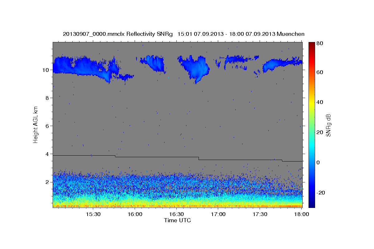This screenshot has width=374, height=249.
Task: Click the 'Height AGL km' axis label
Action: tap(36, 124)
